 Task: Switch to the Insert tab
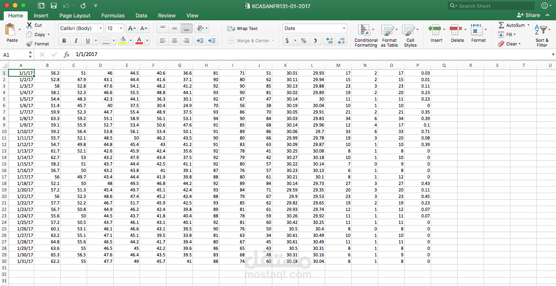coord(41,15)
